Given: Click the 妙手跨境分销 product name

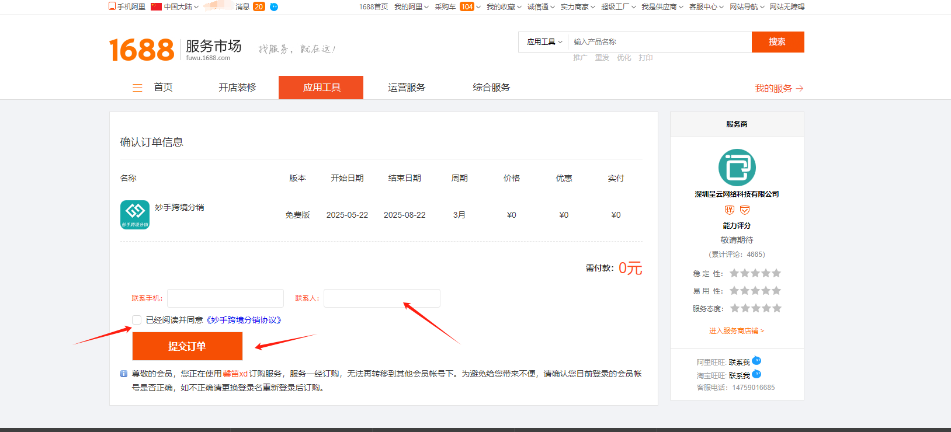Looking at the screenshot, I should (179, 207).
